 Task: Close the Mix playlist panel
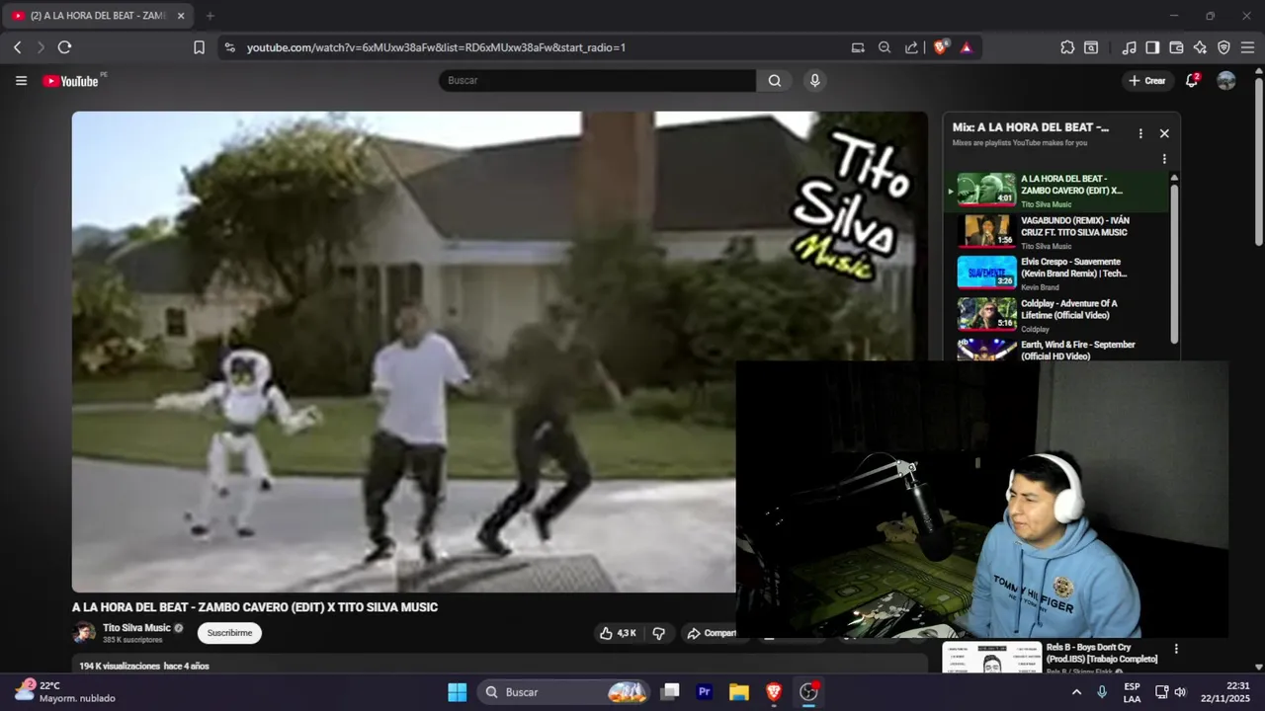pyautogui.click(x=1164, y=133)
